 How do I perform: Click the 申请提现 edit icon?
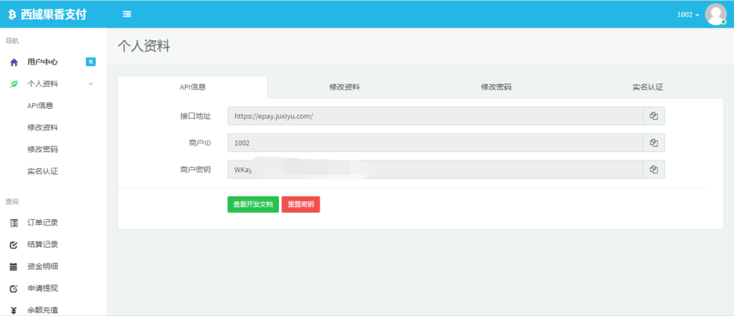pos(14,289)
